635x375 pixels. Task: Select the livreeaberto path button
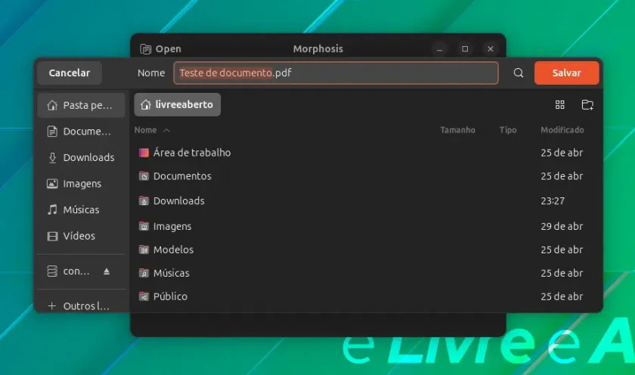[178, 104]
